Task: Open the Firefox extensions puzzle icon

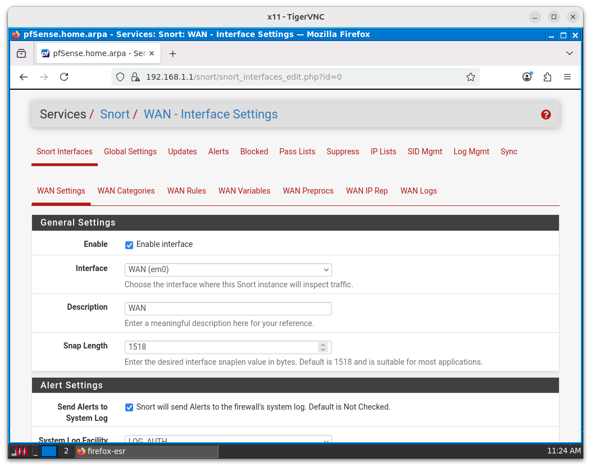Action: tap(547, 77)
